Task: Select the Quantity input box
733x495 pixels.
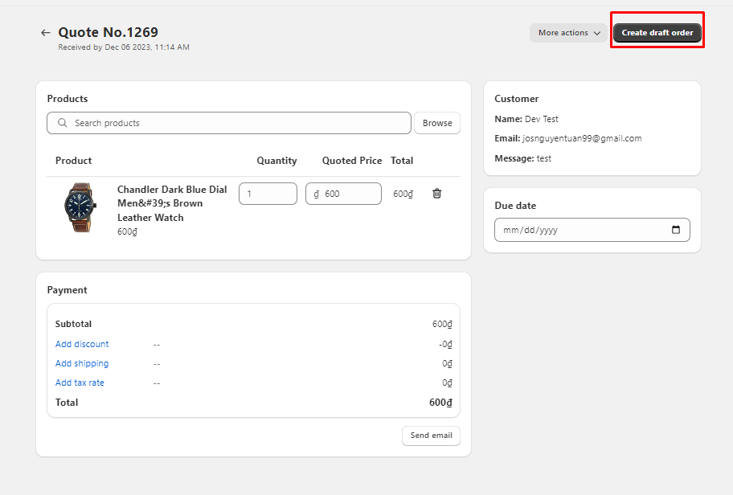Action: (268, 194)
